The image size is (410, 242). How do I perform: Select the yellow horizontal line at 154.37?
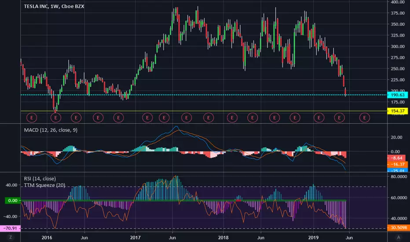(203, 111)
